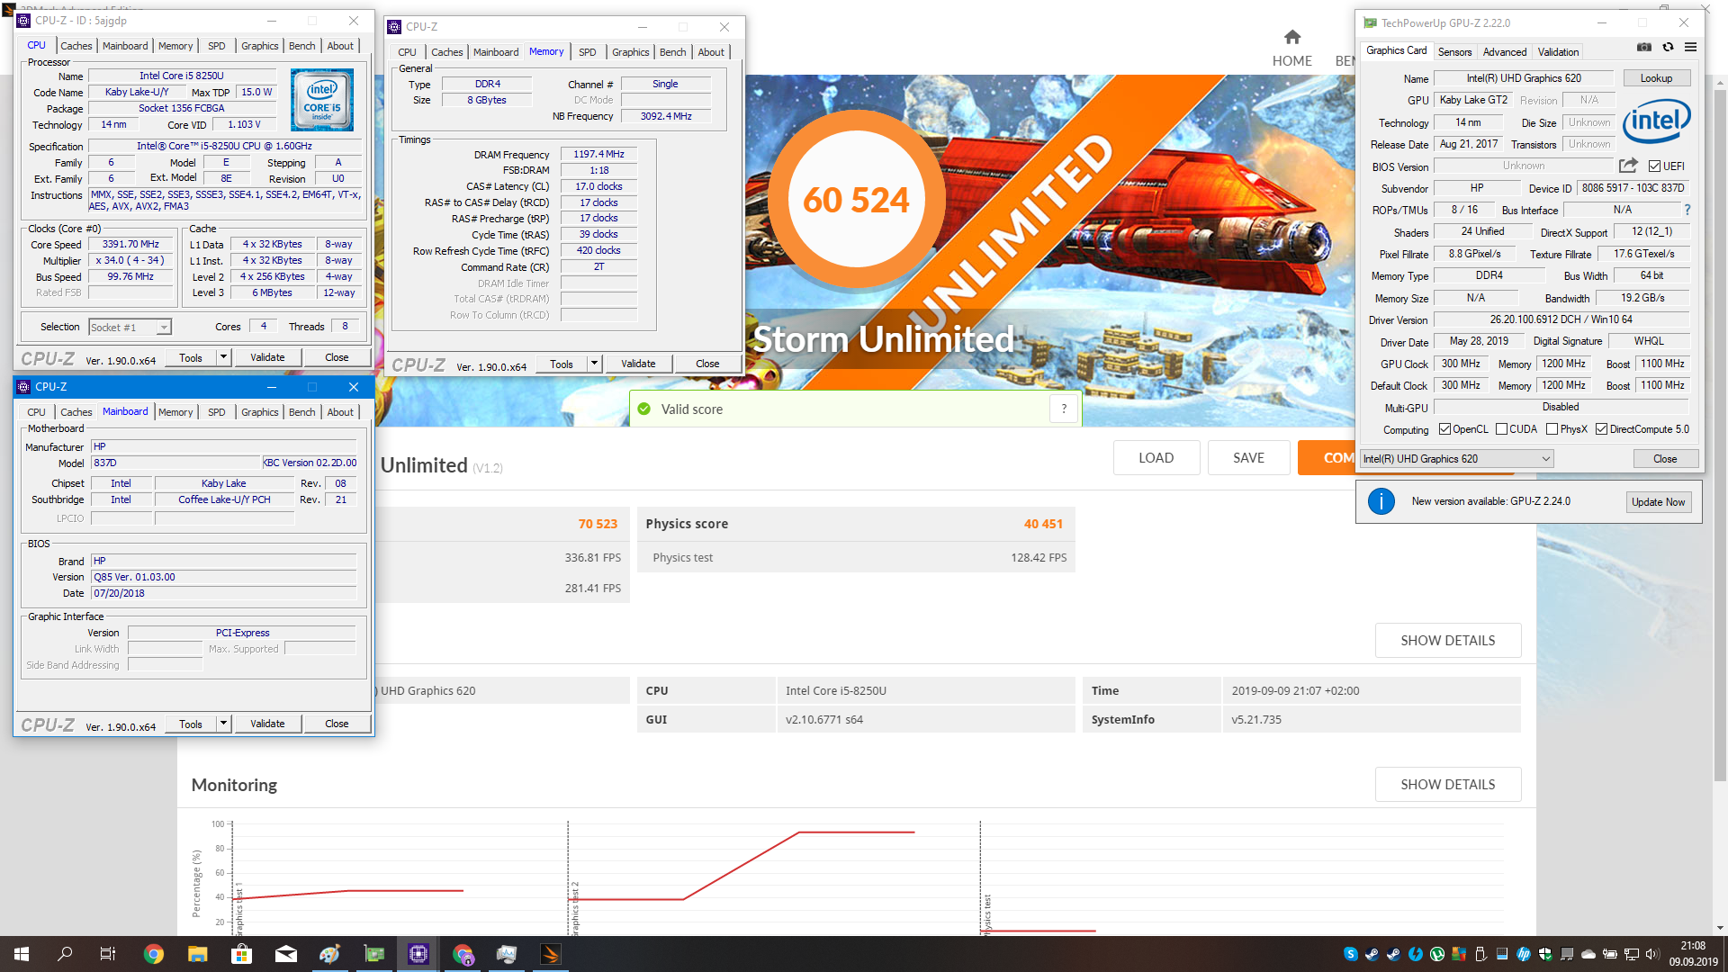Toggle CUDA checkbox in GPU-Z
The image size is (1728, 972).
click(1501, 429)
